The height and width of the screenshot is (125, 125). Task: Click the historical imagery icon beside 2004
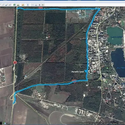tap(5, 123)
